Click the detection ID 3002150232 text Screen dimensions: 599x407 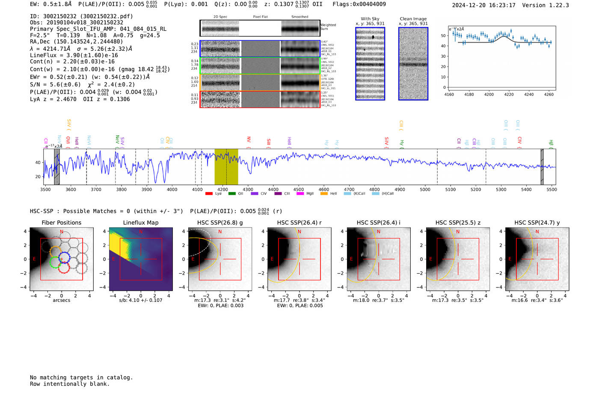point(81,16)
